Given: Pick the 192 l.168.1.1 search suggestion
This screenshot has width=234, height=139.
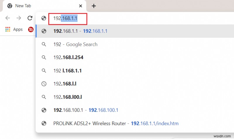Looking at the screenshot, I should 68,71.
